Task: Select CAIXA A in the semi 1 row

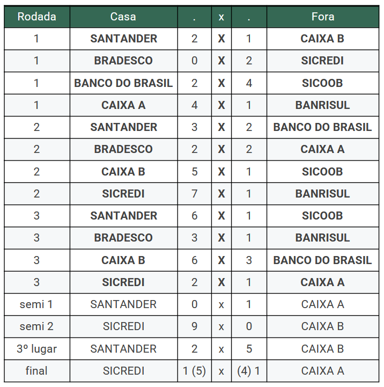Action: pyautogui.click(x=322, y=304)
